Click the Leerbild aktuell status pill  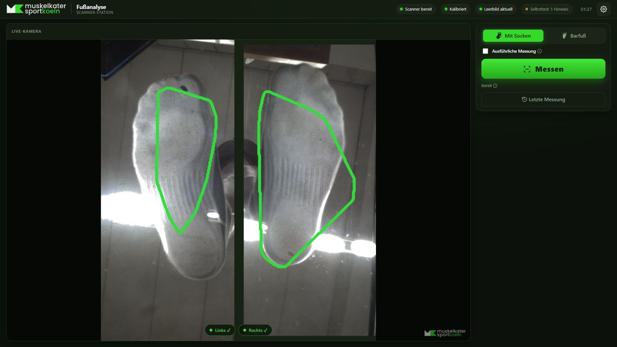click(x=496, y=9)
